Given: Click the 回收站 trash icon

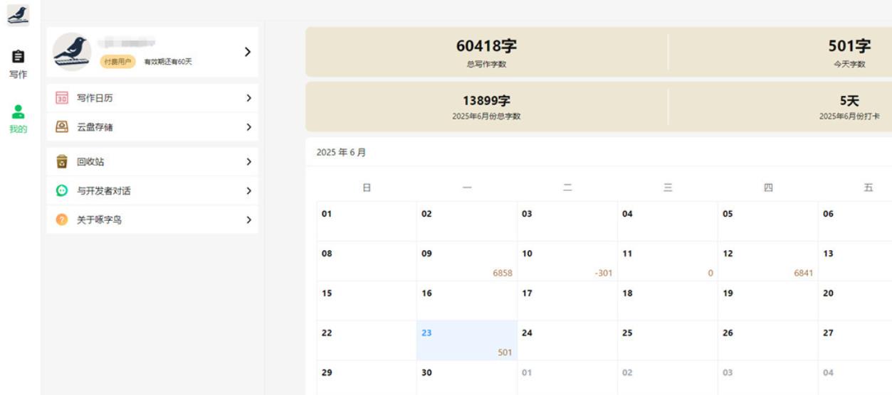Looking at the screenshot, I should point(62,162).
